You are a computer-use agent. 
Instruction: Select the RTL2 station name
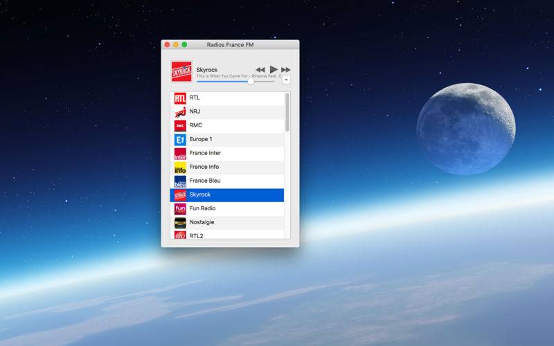pyautogui.click(x=196, y=235)
